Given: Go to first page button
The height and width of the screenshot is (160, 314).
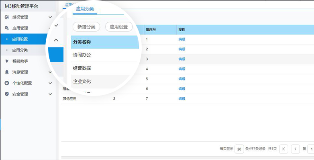Looking at the screenshot, I should click(x=283, y=149).
